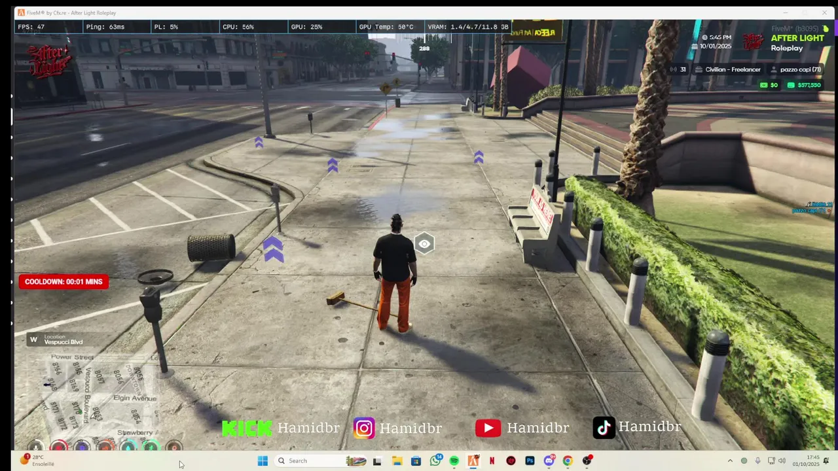Click the system tray microphone icon
The width and height of the screenshot is (838, 471).
(758, 461)
